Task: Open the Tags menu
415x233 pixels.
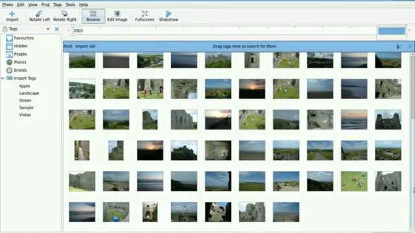Action: point(57,5)
